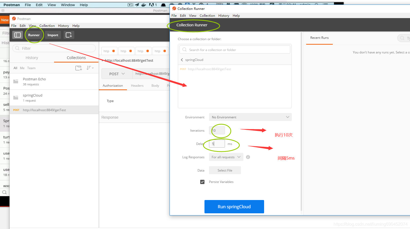Filter collections by Me
410x229 pixels.
tap(22, 68)
